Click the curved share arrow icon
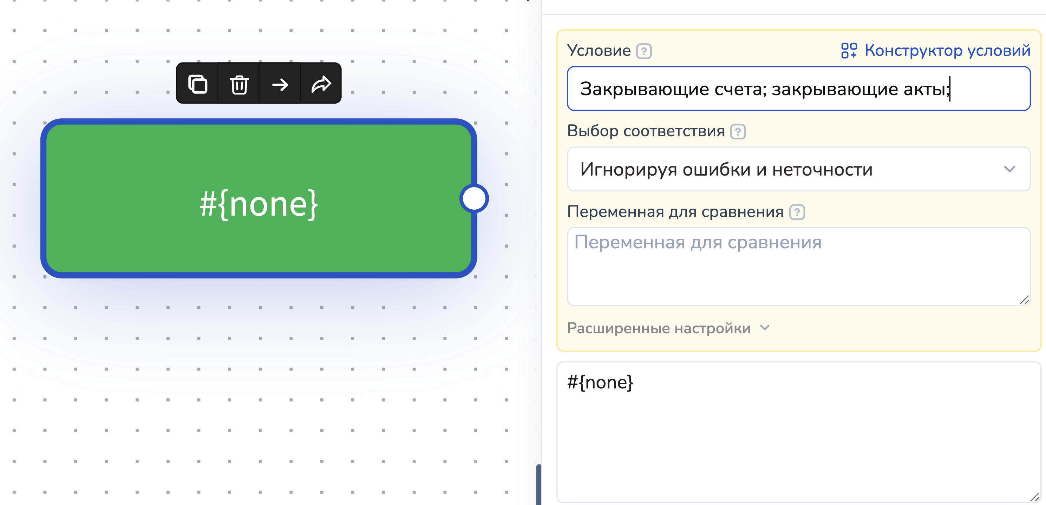The height and width of the screenshot is (505, 1046). pyautogui.click(x=321, y=84)
